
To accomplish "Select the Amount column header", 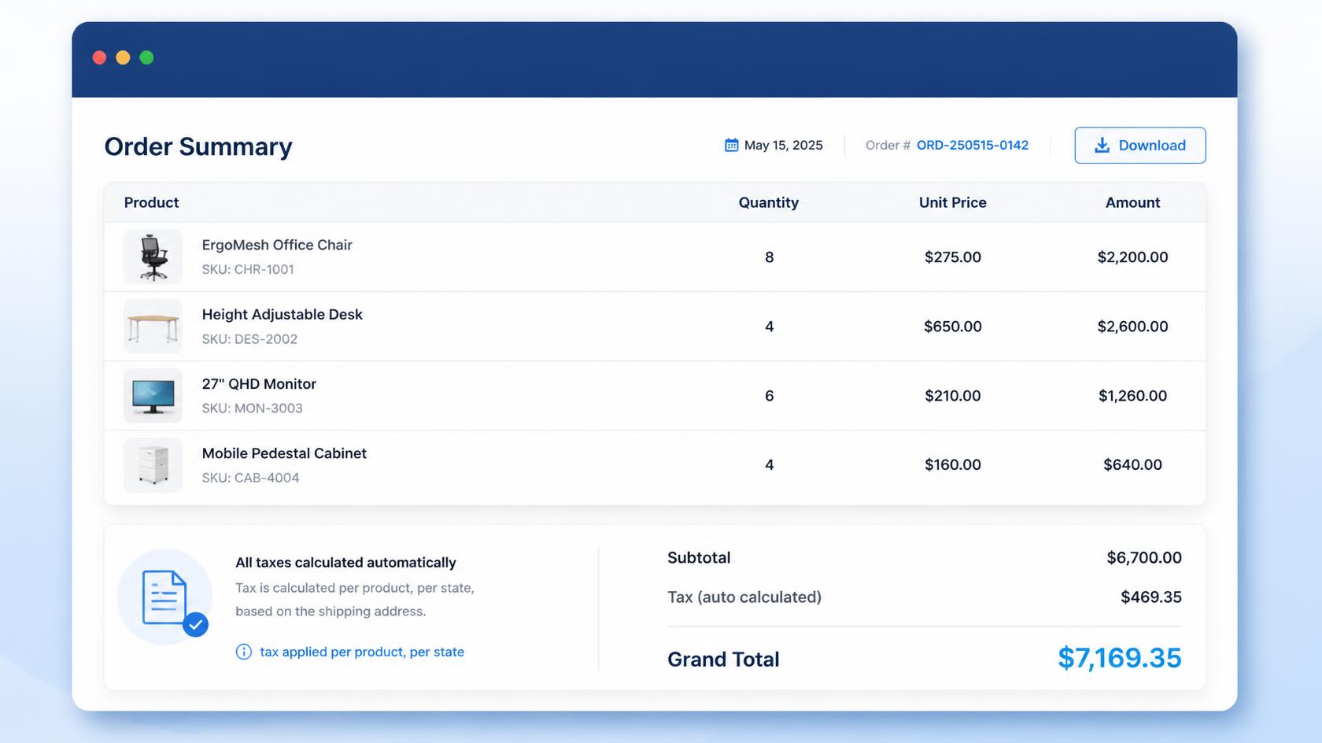I will (x=1132, y=202).
